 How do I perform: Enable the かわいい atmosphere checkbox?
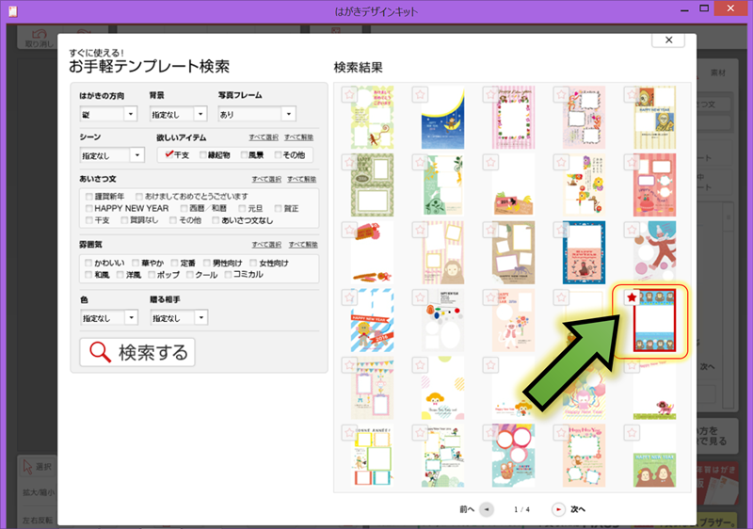click(89, 263)
